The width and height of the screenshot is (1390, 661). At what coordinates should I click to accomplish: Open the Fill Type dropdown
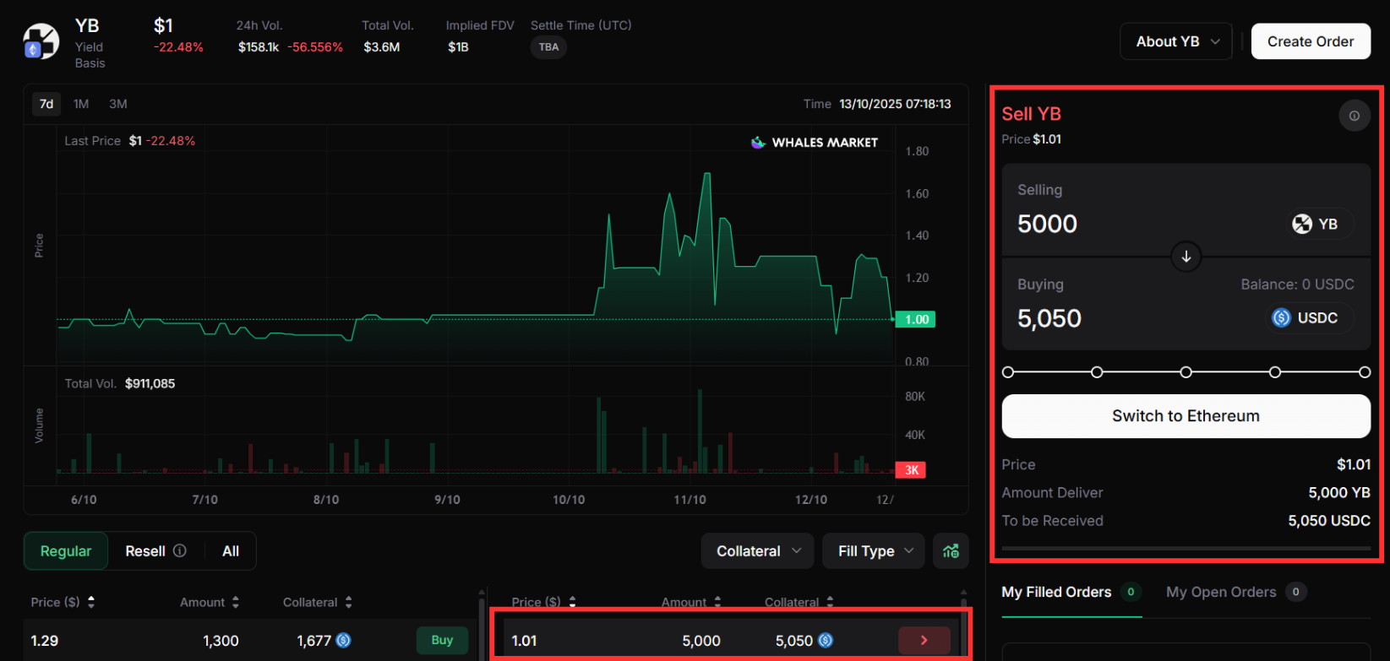click(x=874, y=551)
